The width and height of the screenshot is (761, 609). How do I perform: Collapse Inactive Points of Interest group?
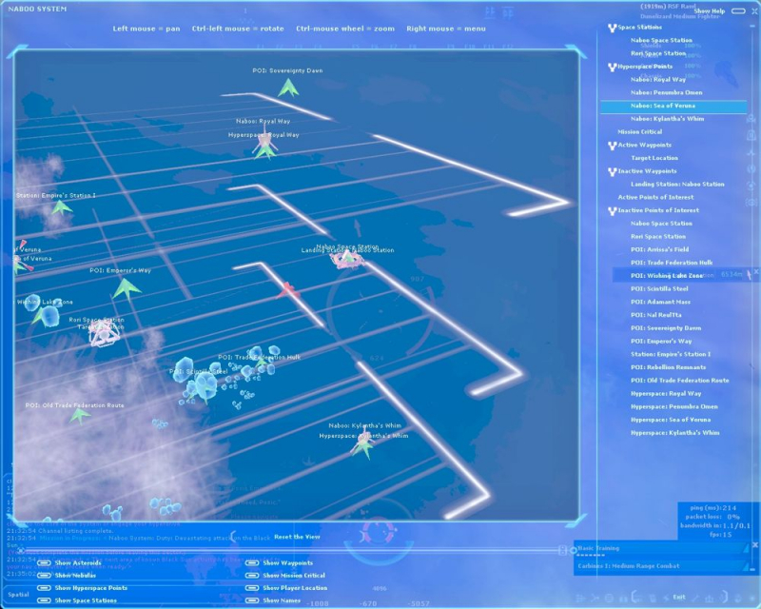coord(612,211)
